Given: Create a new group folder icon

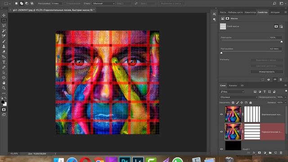Looking at the screenshot, I should [x=270, y=153].
